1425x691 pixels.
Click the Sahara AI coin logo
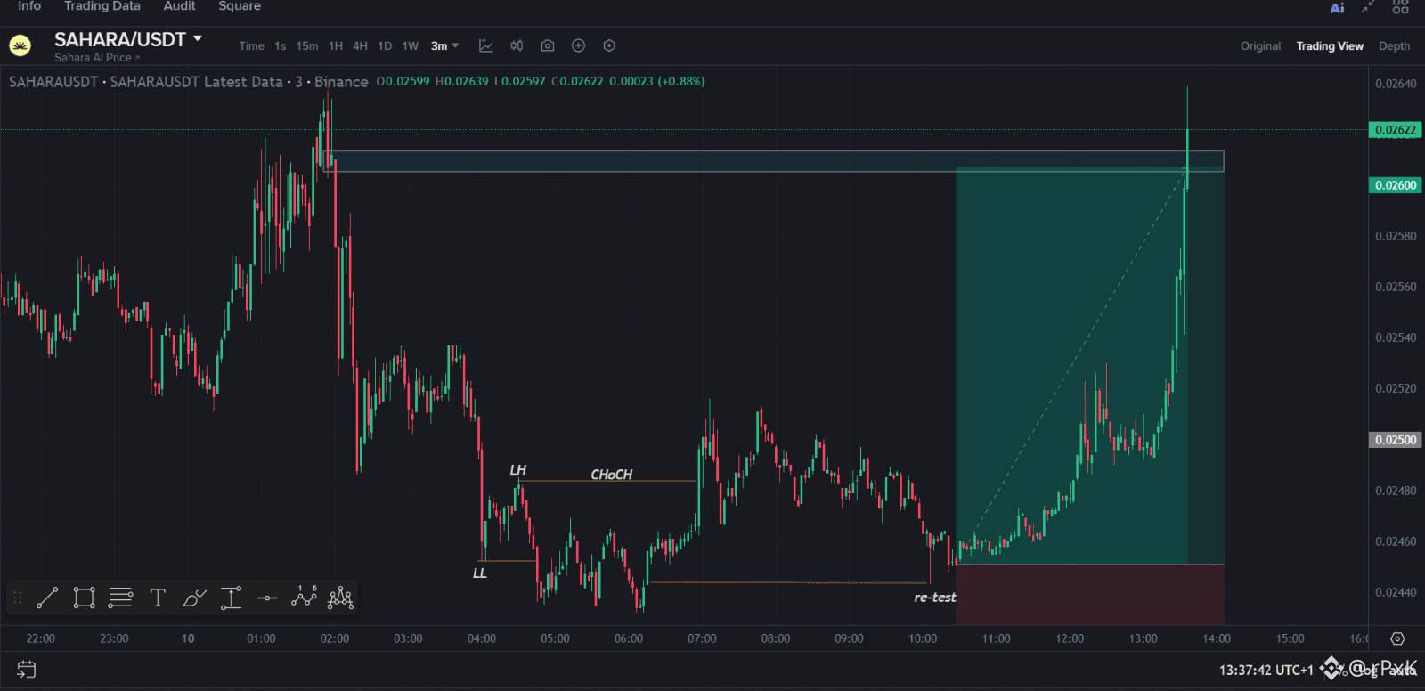click(x=20, y=45)
